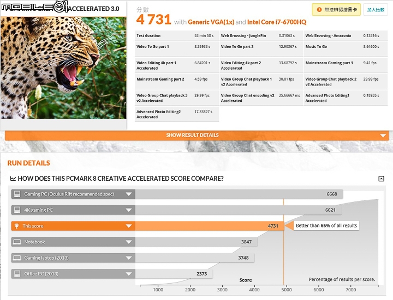Click the 6668 score bar for Gaming PC
This screenshot has height=300, width=393.
[x=239, y=194]
